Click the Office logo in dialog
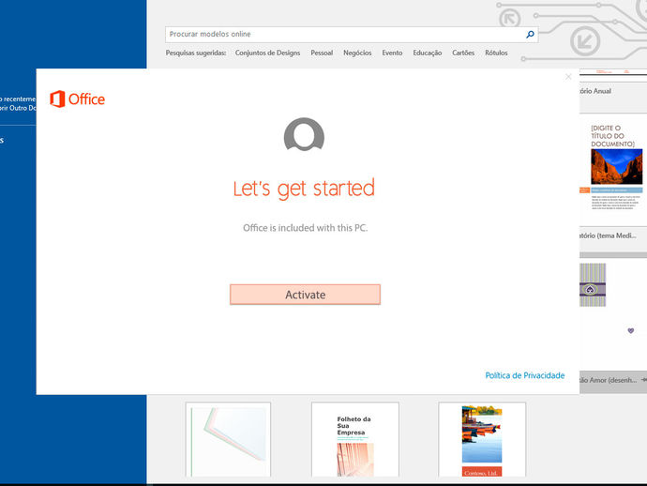The image size is (647, 486). pos(77,99)
